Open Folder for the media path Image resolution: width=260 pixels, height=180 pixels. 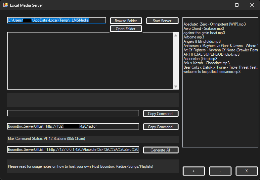pos(126,29)
